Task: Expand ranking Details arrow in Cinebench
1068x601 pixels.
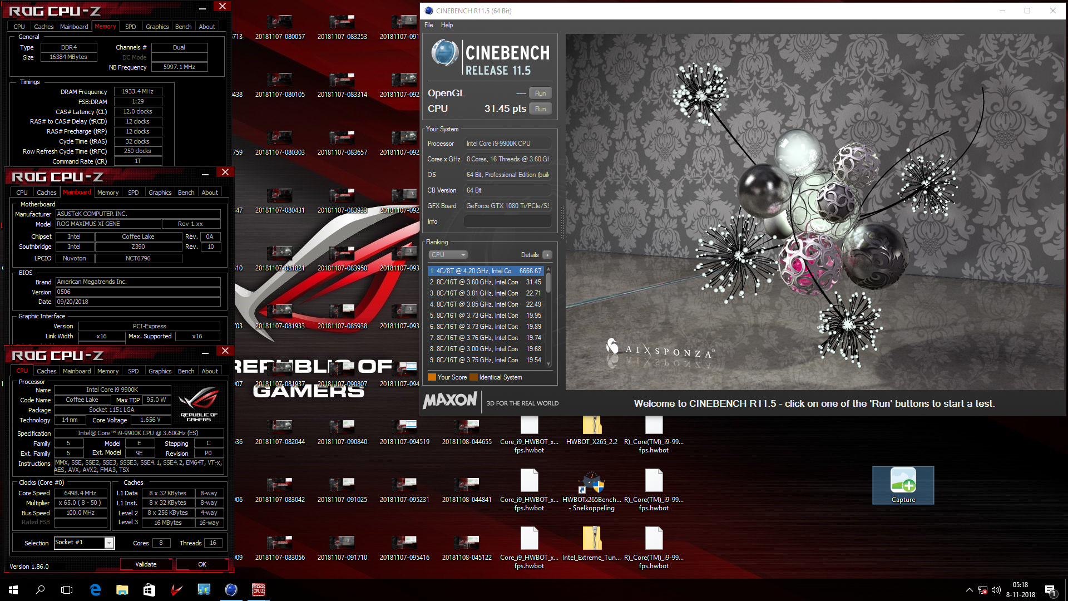Action: (x=547, y=255)
